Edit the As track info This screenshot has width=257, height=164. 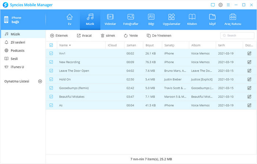point(249,105)
